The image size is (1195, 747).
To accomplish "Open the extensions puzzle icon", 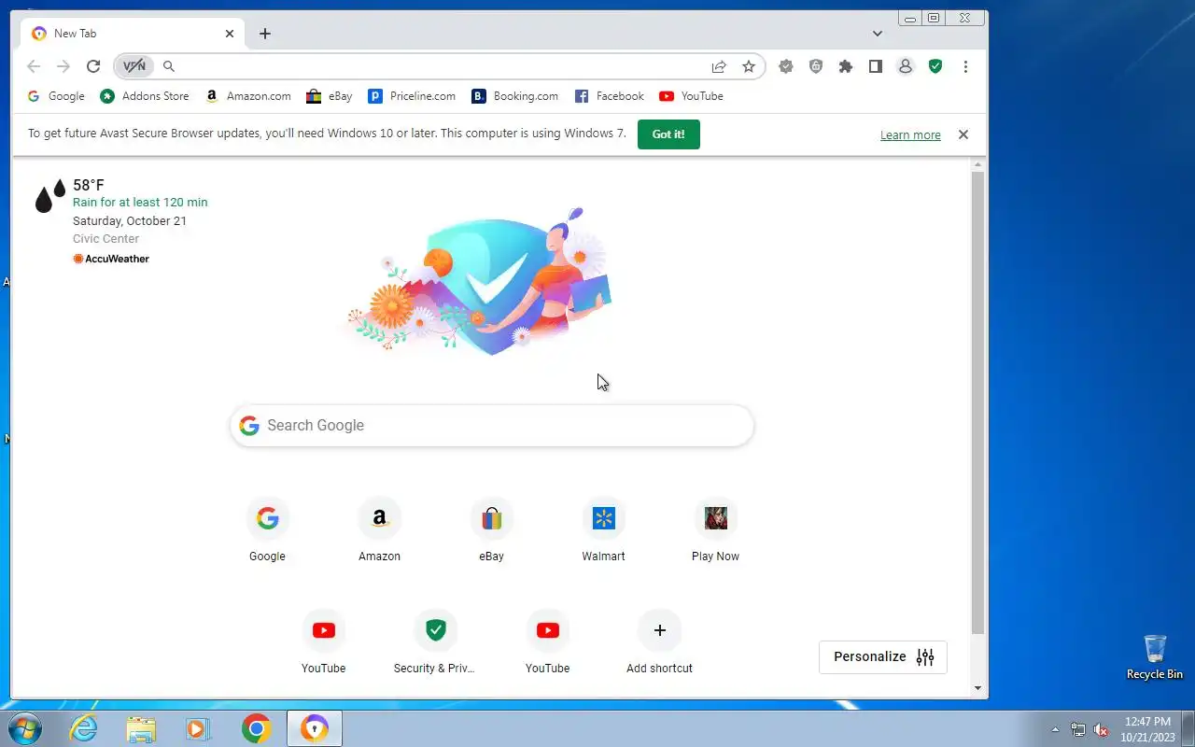I will [x=846, y=66].
